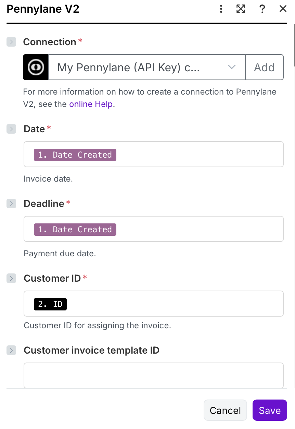Viewport: 295px width, 429px height.
Task: Expand the Connection field chevron
Action: pos(11,42)
